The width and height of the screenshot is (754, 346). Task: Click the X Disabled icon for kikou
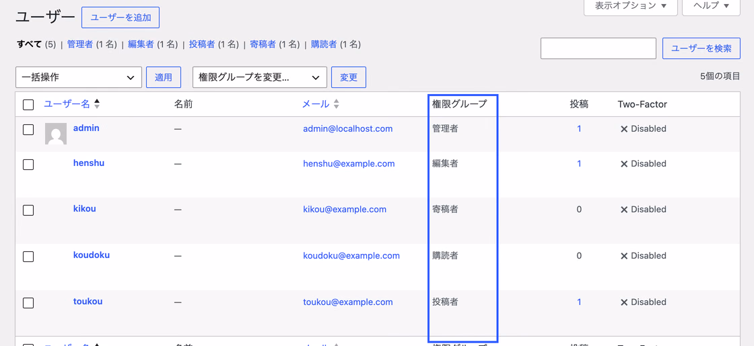(x=624, y=210)
